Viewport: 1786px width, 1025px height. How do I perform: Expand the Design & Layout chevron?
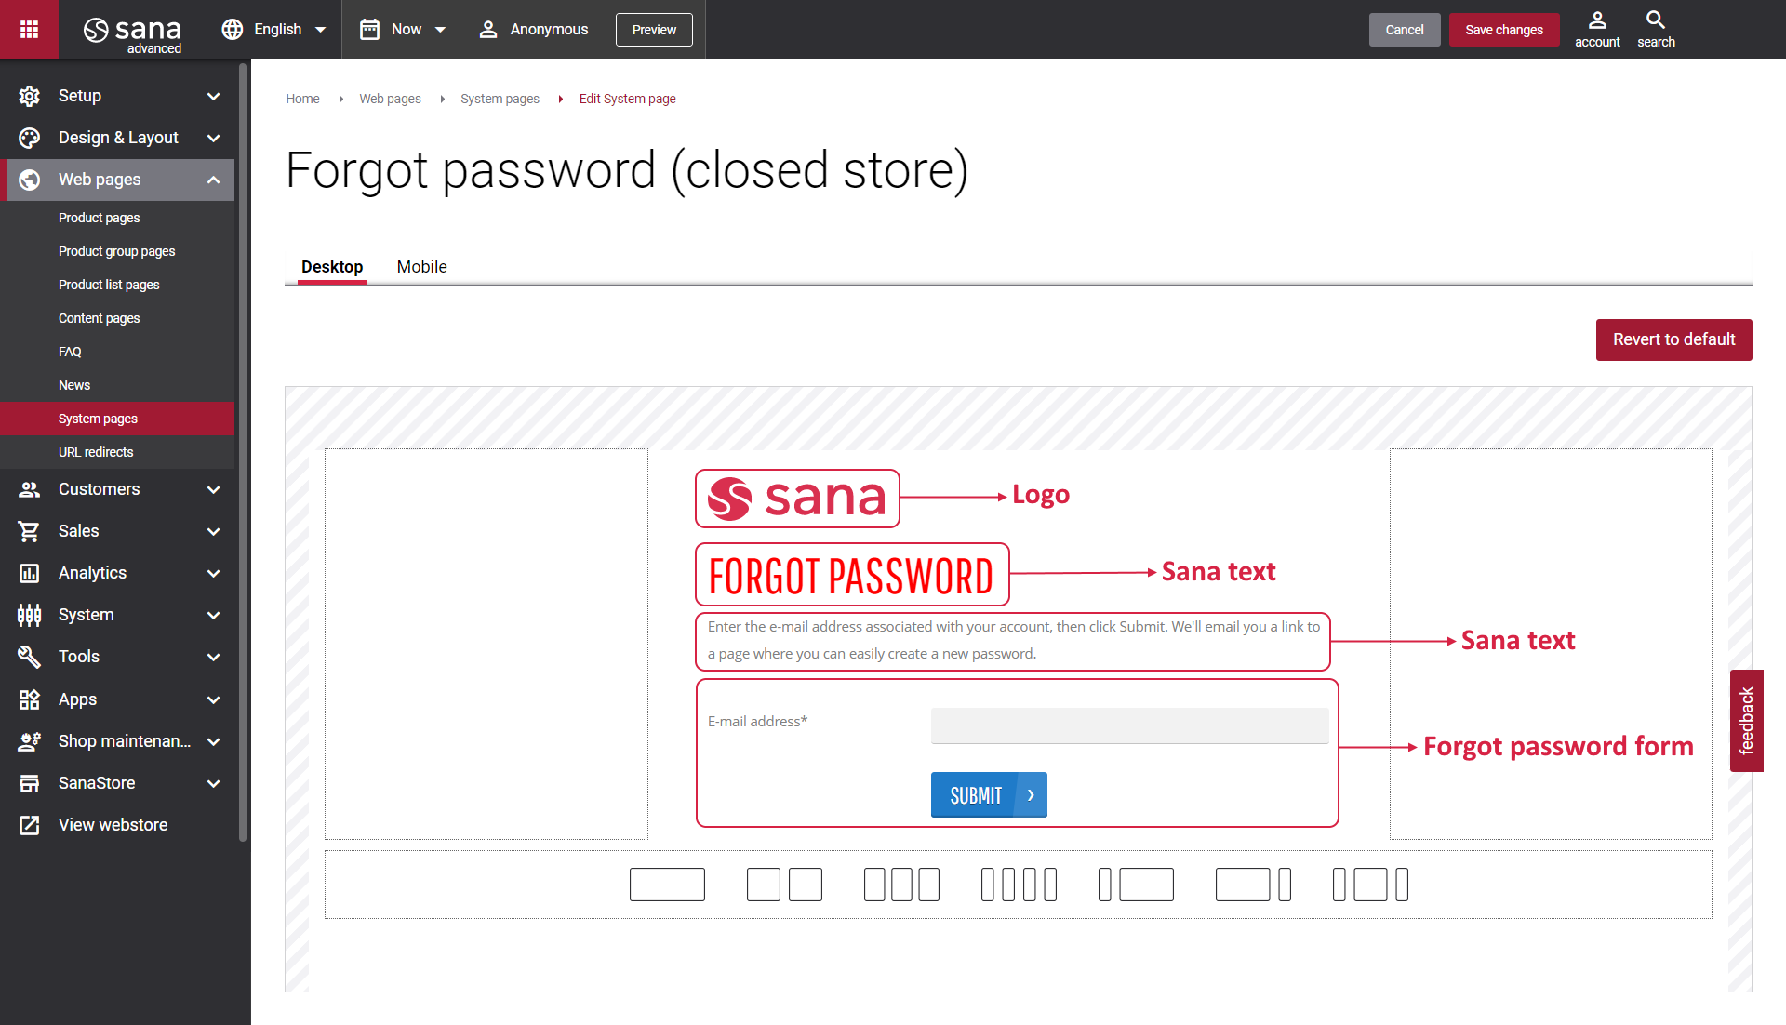213,138
